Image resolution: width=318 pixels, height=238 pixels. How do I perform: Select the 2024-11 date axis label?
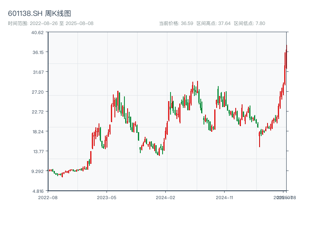pos(225,197)
